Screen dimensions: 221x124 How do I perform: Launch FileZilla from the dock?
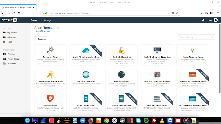(x=154, y=121)
